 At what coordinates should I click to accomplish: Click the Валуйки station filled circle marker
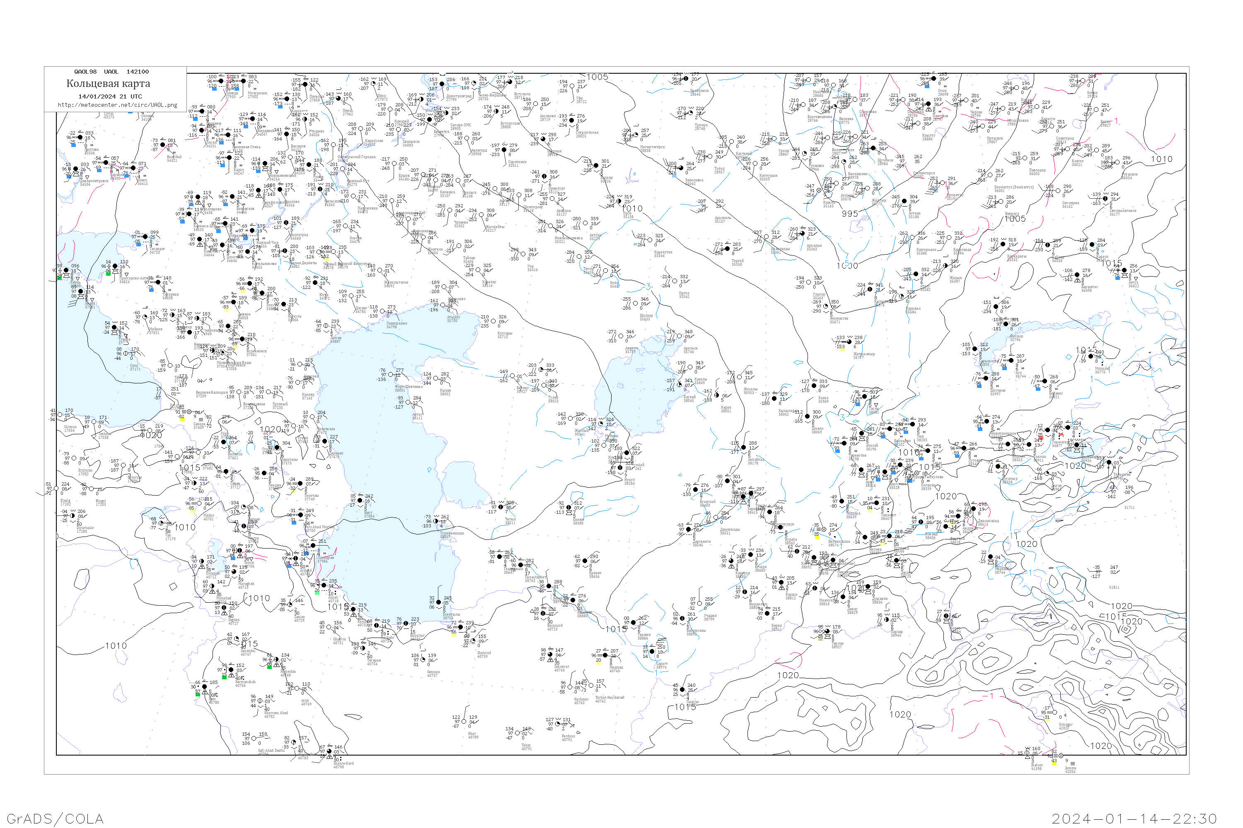tap(163, 145)
